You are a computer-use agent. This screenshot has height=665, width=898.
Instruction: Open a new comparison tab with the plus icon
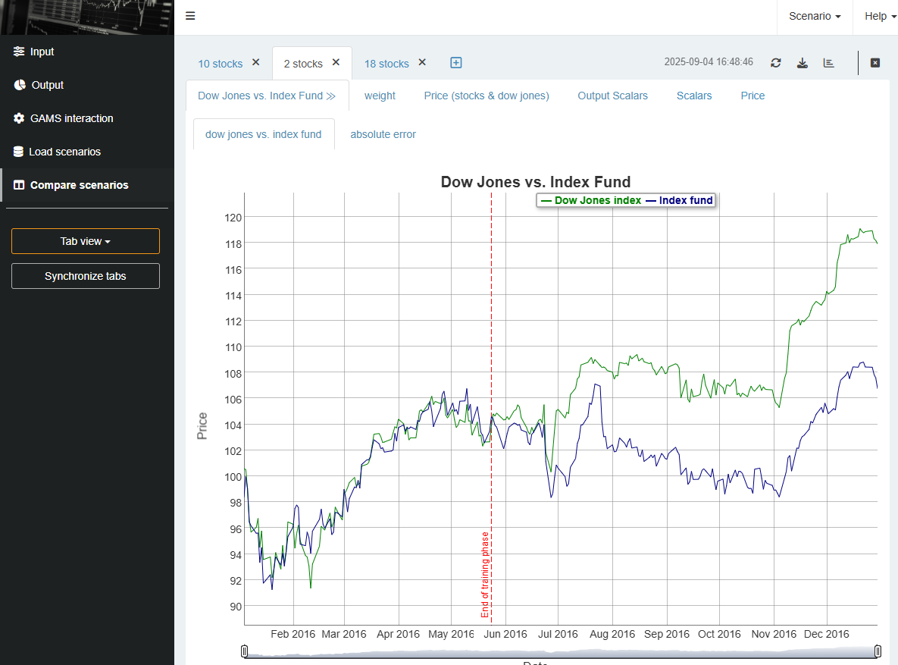pyautogui.click(x=455, y=63)
